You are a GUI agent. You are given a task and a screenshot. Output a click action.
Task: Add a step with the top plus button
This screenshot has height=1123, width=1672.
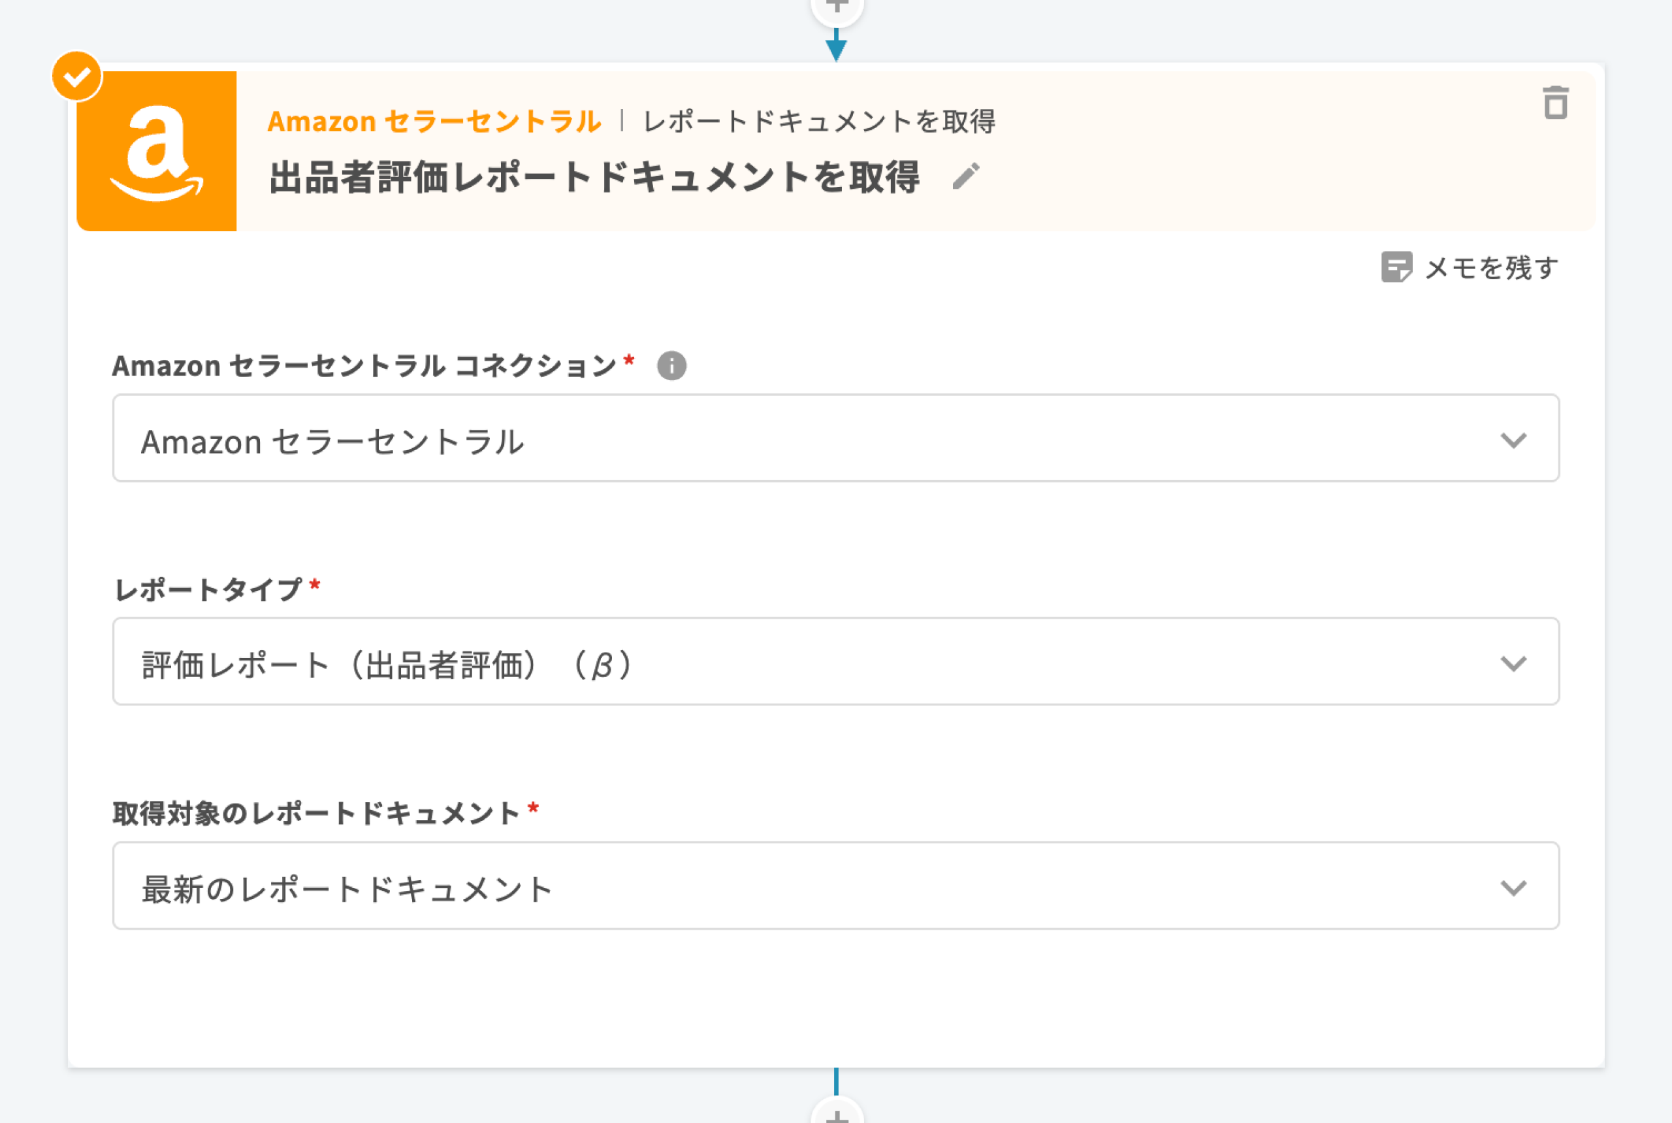click(837, 7)
